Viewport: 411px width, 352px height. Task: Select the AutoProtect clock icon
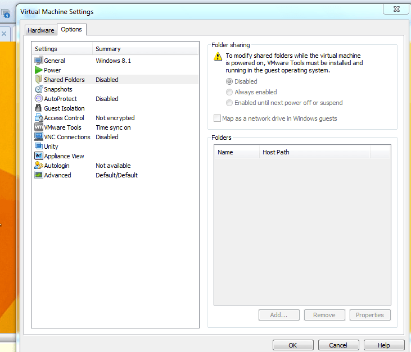point(39,99)
